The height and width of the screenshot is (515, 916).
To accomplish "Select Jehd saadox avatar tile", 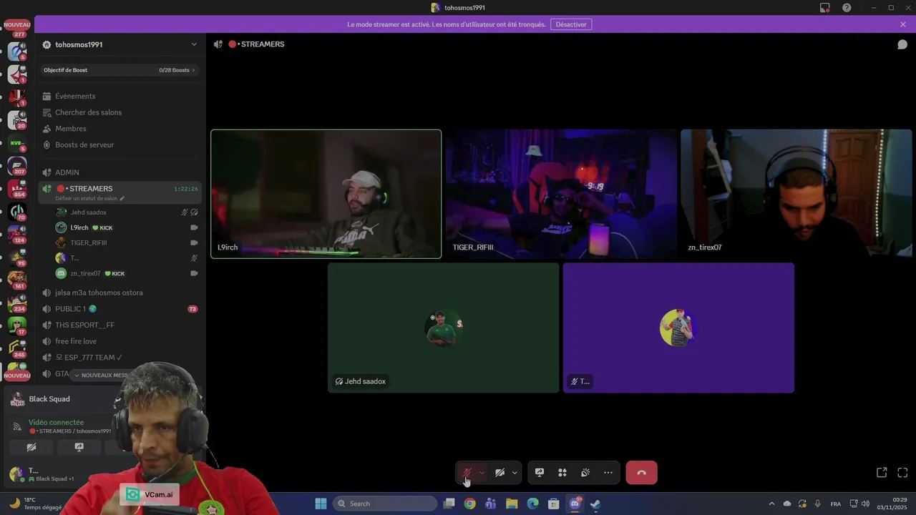I will click(x=443, y=328).
